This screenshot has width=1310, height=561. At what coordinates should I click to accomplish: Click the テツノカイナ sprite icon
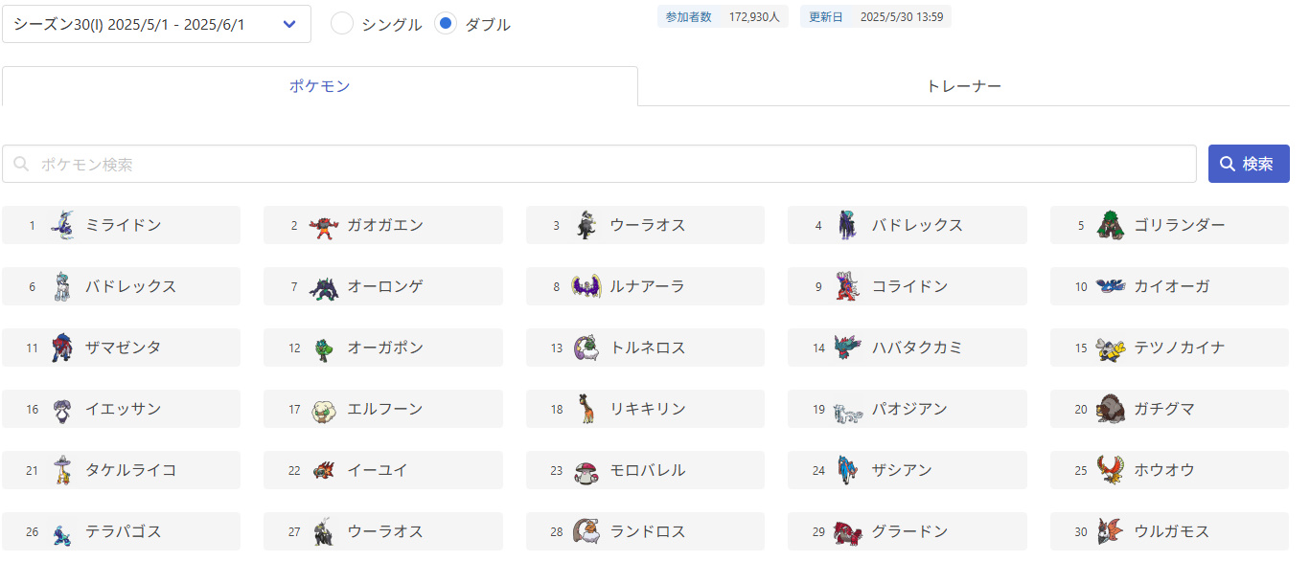click(x=1111, y=348)
